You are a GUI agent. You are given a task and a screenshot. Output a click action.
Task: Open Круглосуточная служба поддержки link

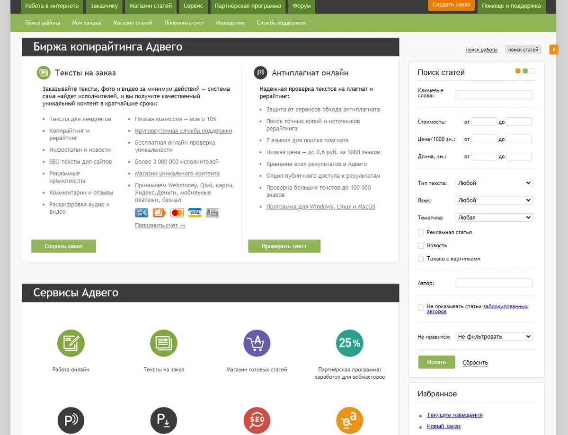(x=184, y=131)
